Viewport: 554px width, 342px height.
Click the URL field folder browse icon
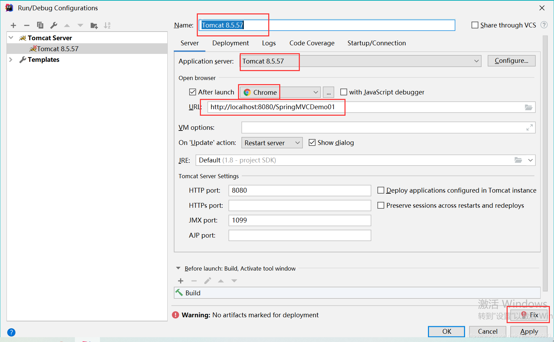[529, 107]
